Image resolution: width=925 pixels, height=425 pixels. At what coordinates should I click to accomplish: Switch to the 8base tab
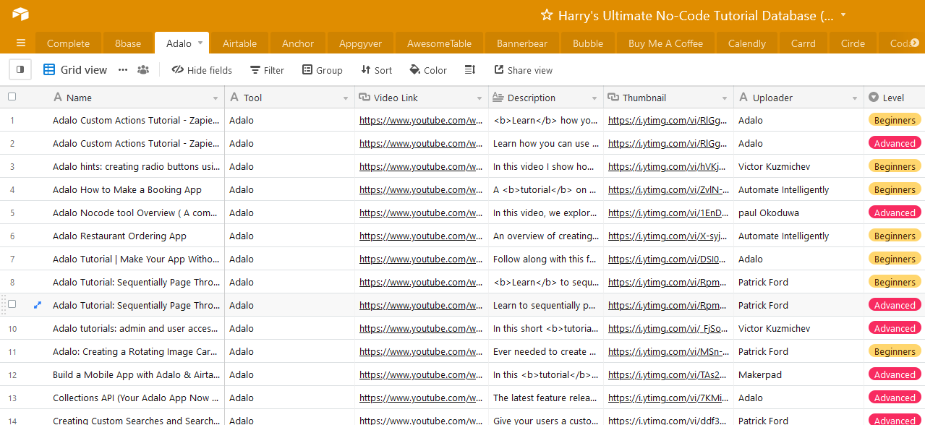pyautogui.click(x=128, y=43)
